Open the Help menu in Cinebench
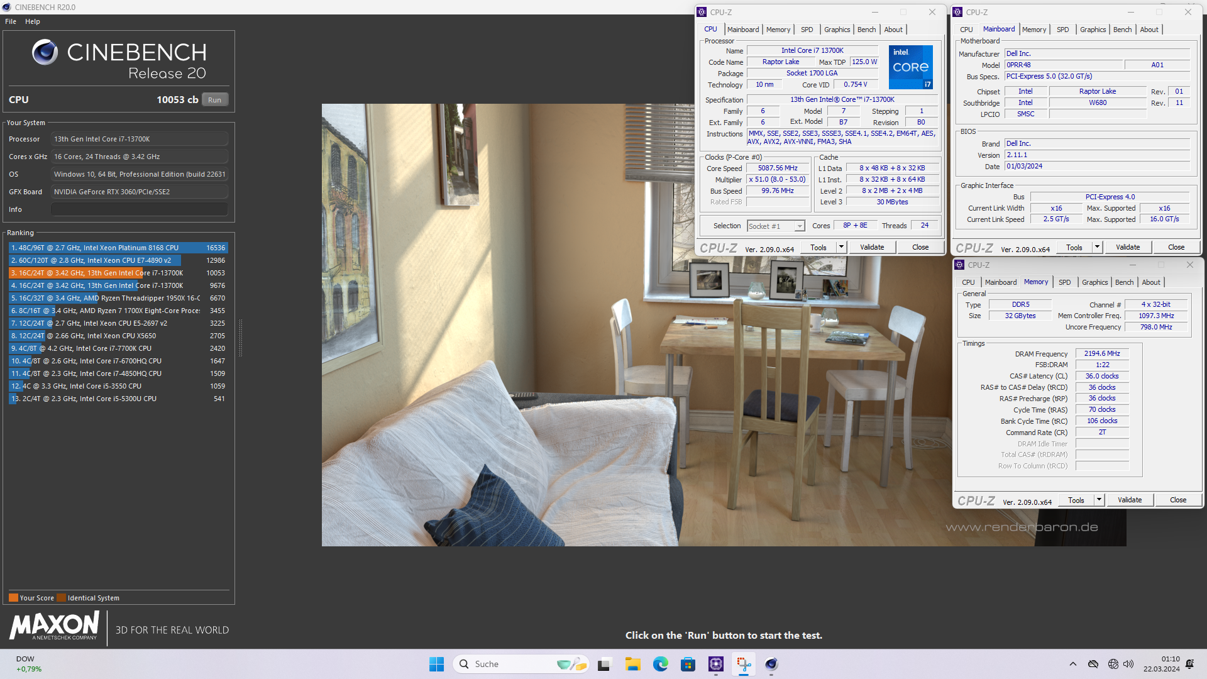The width and height of the screenshot is (1207, 679). [x=33, y=21]
